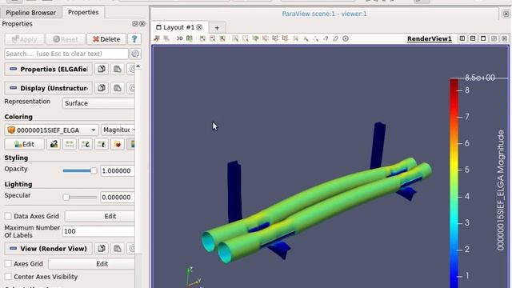Copy the Properties (ELGAfield) section settings
The image size is (512, 288).
coord(102,69)
